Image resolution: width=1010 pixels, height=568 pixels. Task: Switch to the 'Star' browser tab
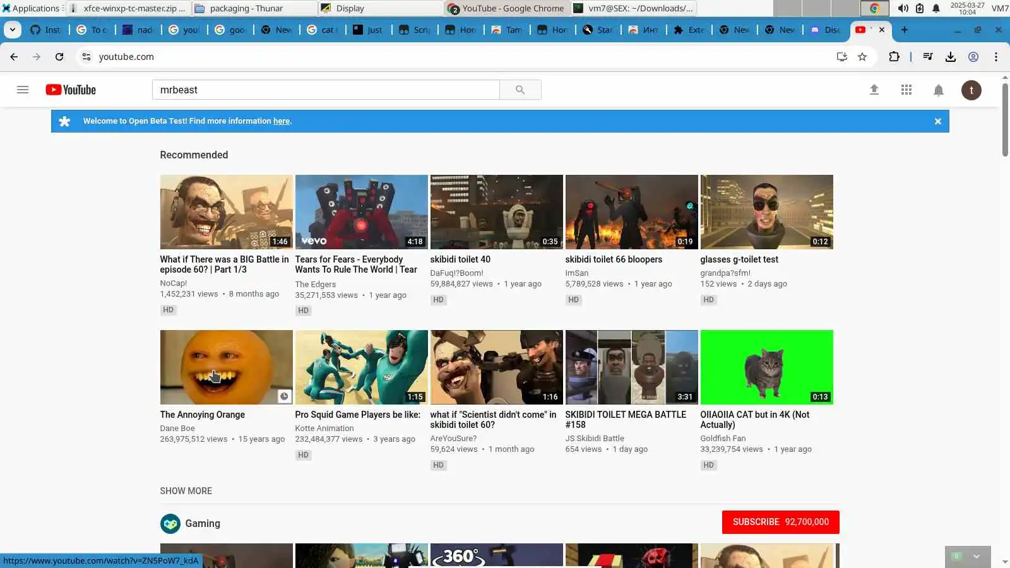point(598,30)
